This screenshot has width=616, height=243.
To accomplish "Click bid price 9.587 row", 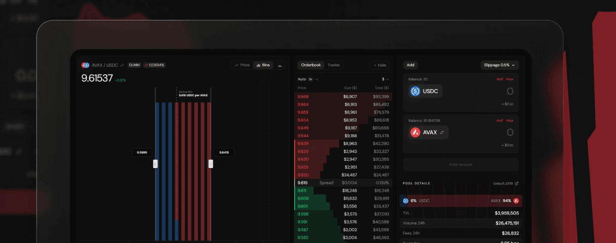I will click(x=344, y=230).
